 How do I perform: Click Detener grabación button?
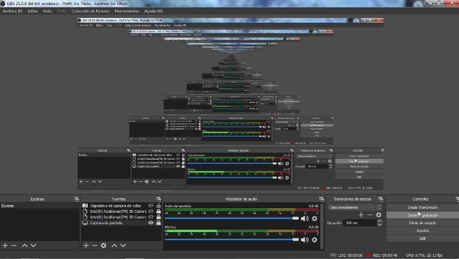(x=422, y=215)
